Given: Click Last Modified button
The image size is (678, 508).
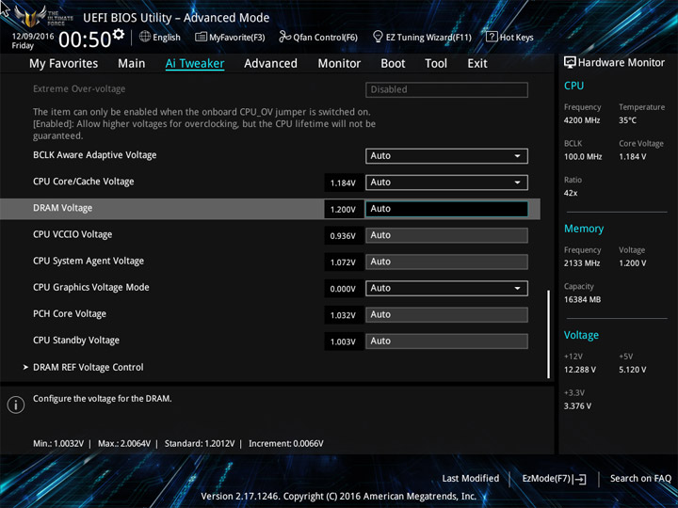Looking at the screenshot, I should click(x=471, y=478).
